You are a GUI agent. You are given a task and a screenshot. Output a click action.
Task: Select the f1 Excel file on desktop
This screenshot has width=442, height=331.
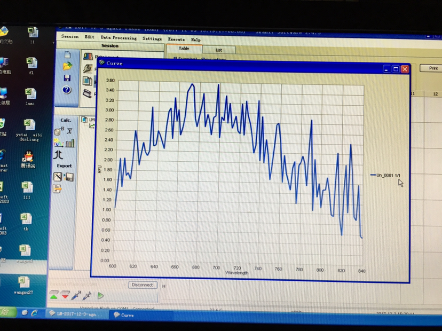[31, 66]
